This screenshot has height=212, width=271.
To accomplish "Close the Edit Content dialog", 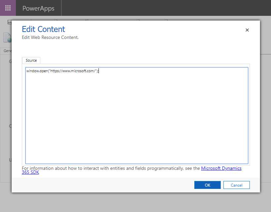I will point(247,30).
